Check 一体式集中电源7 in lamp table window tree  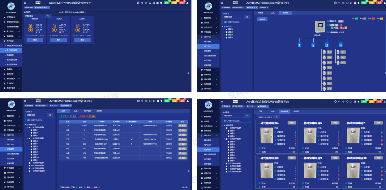click(30, 163)
